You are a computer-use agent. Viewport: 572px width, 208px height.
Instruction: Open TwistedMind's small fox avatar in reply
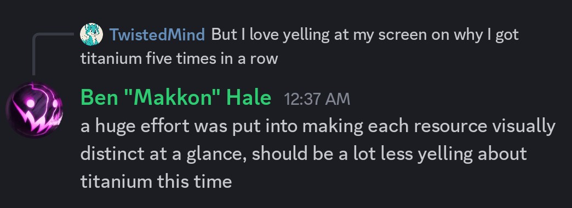click(91, 34)
